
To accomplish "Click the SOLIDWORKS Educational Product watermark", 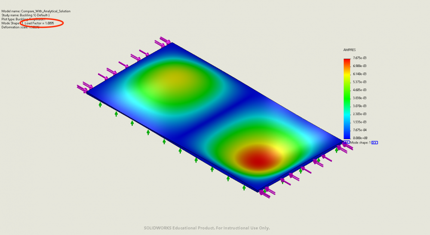I will click(x=206, y=228).
